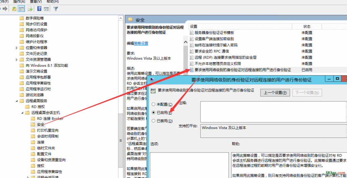Click the policy icon beside the dialog heading
The width and height of the screenshot is (347, 178).
(x=154, y=90)
